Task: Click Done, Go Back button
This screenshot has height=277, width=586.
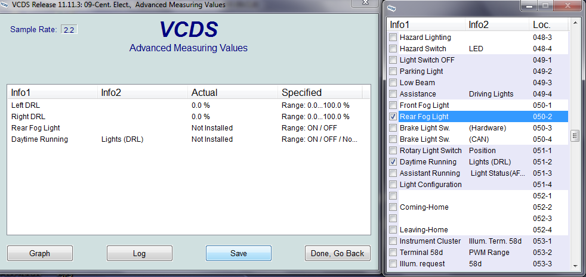Action: 338,254
